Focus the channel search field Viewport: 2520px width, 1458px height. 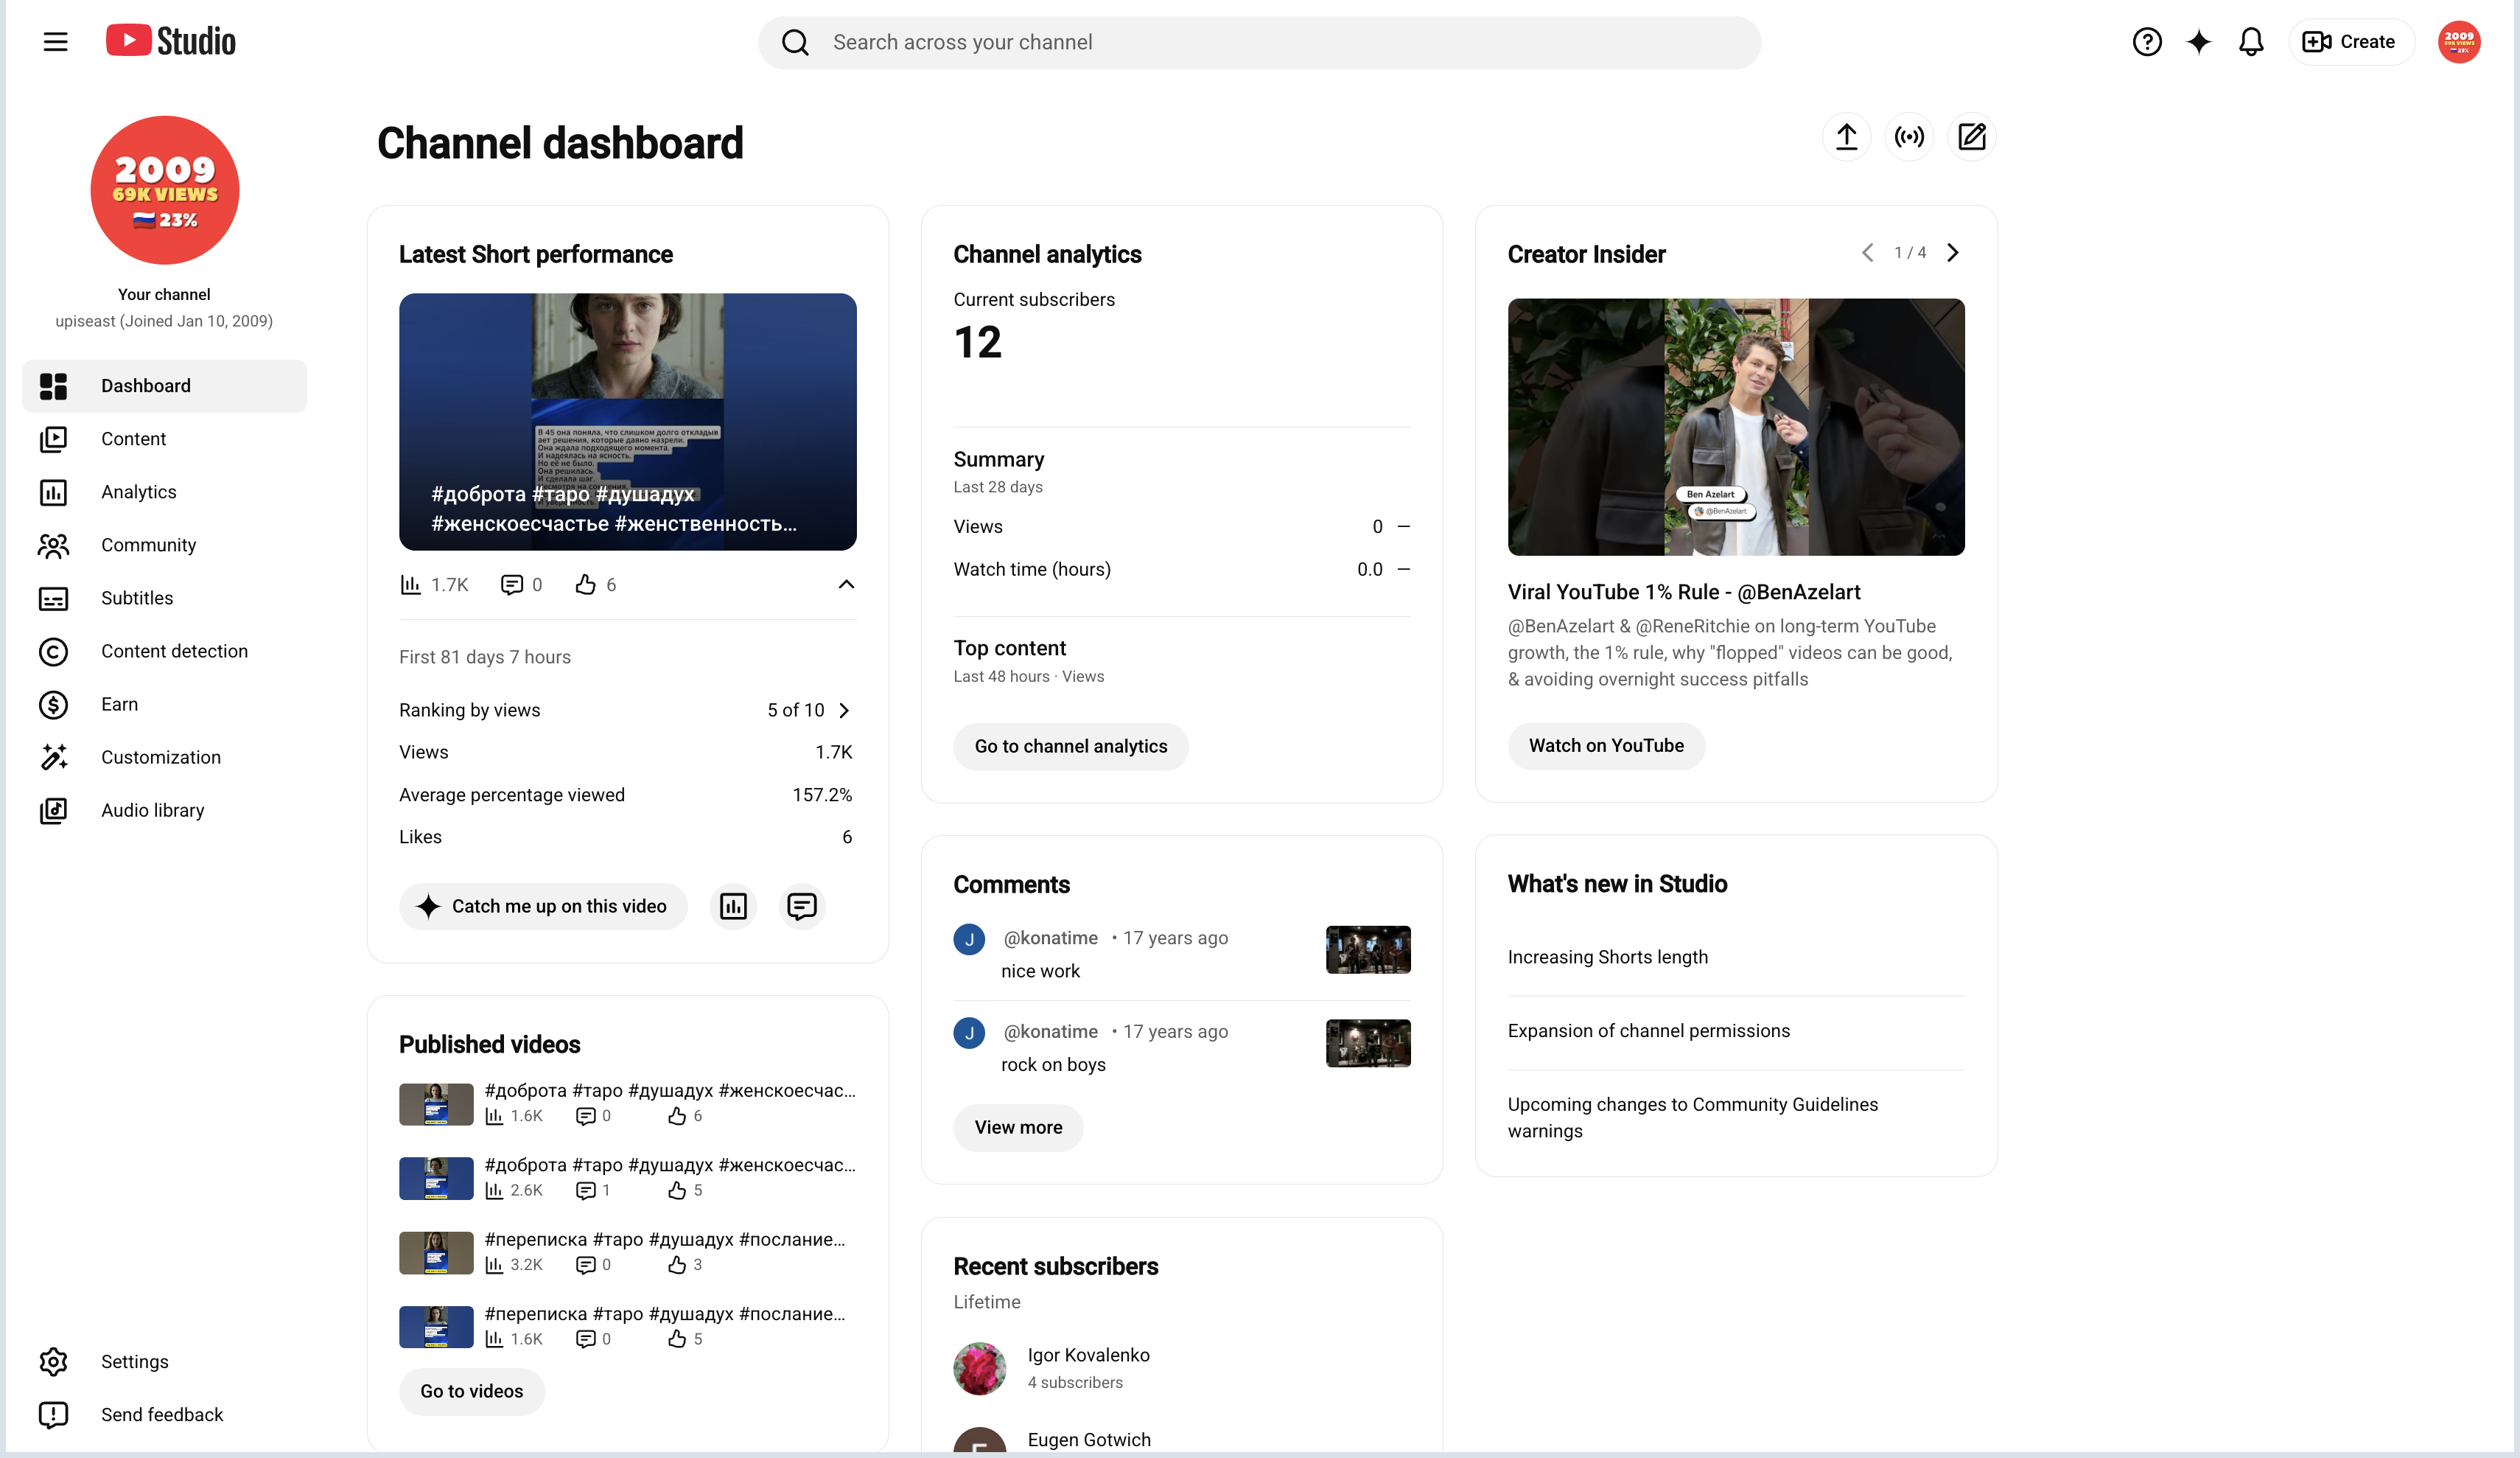tap(1259, 42)
